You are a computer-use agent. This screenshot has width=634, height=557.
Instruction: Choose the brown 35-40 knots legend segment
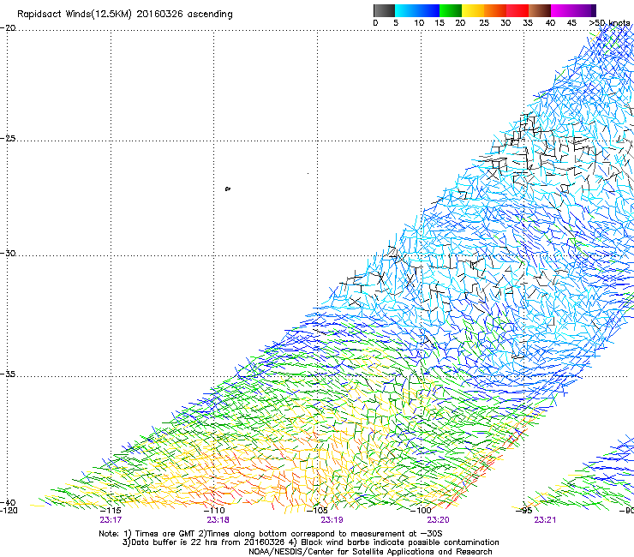coord(540,10)
